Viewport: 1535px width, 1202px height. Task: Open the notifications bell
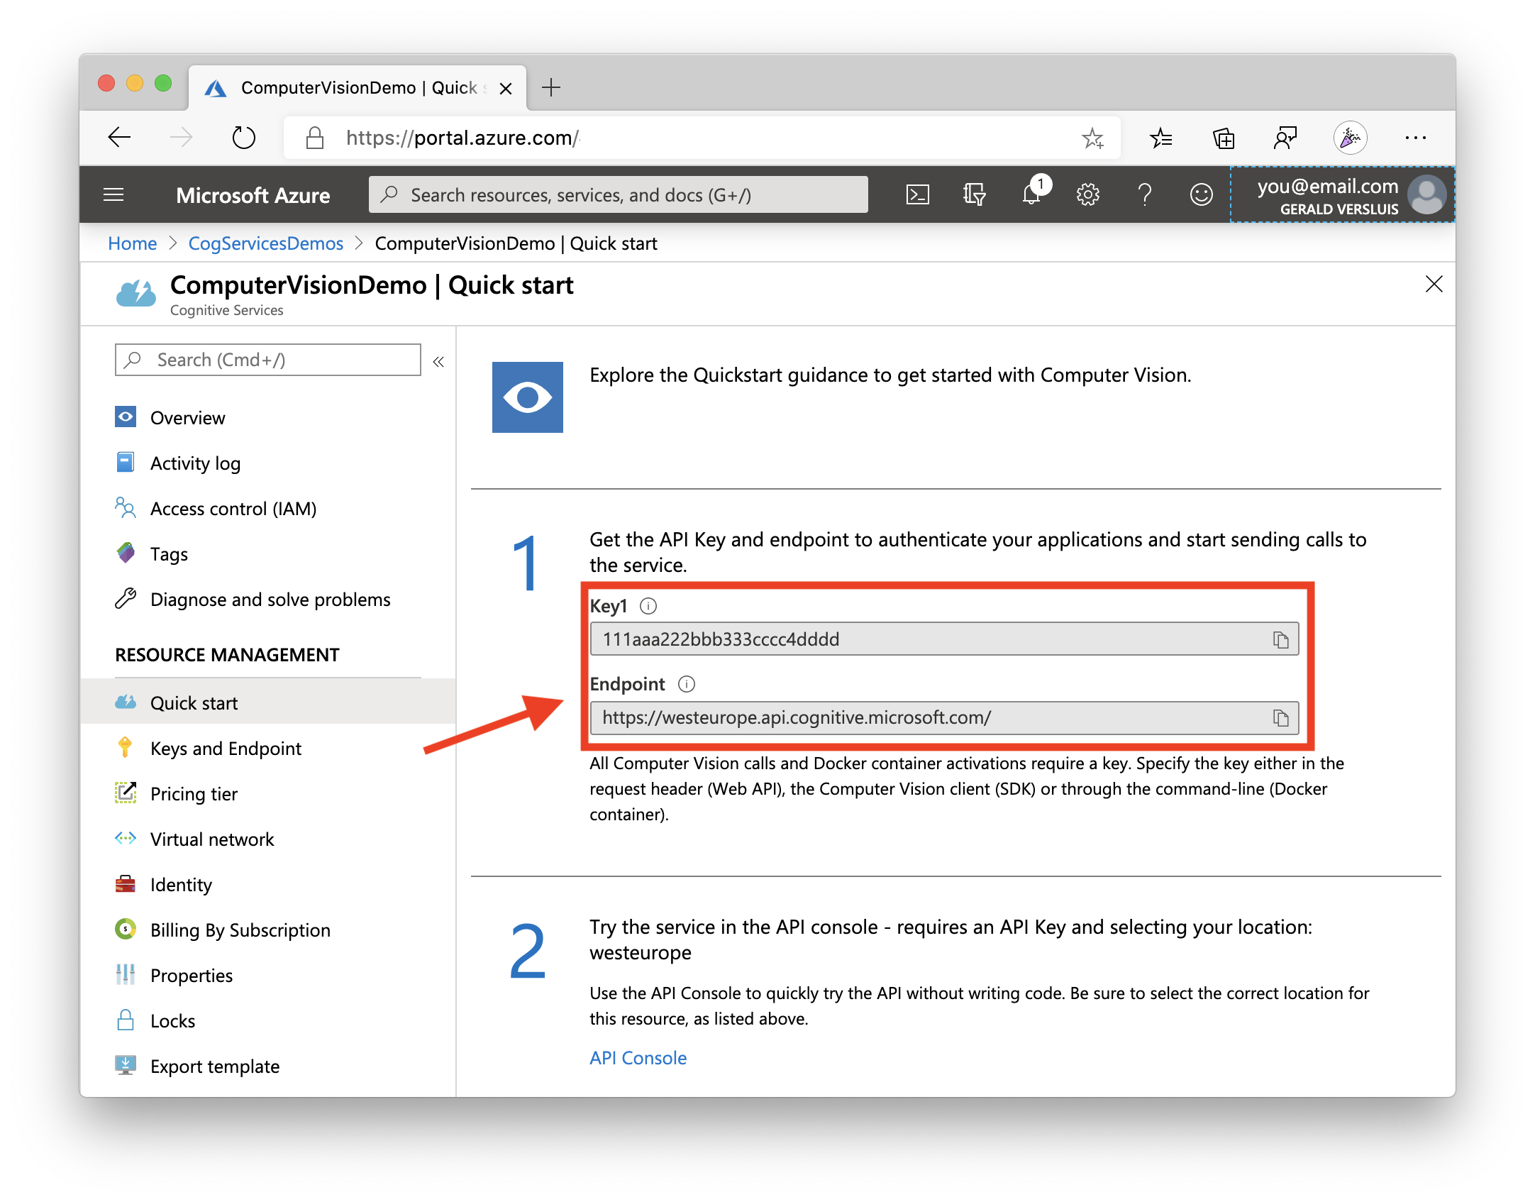pos(1031,194)
